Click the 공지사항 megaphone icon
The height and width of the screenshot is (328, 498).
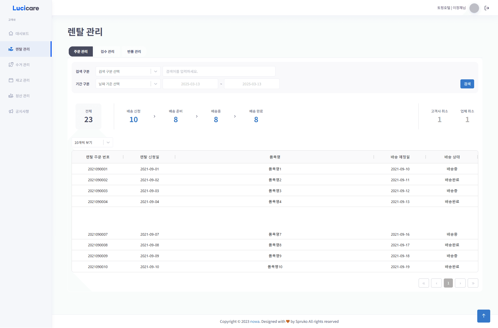pos(11,111)
